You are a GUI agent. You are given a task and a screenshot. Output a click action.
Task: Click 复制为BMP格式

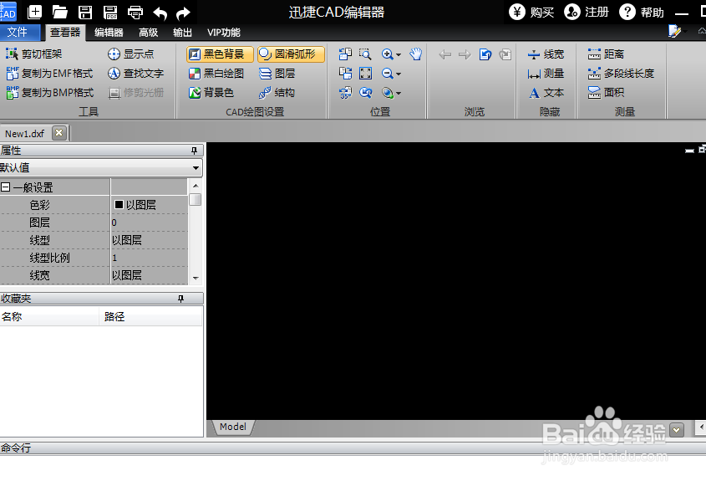pyautogui.click(x=49, y=92)
